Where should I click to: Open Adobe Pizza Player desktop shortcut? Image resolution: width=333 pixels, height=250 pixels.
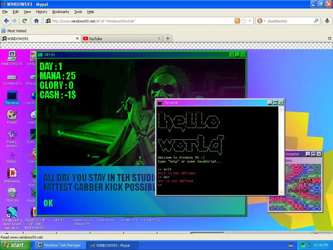pyautogui.click(x=82, y=222)
